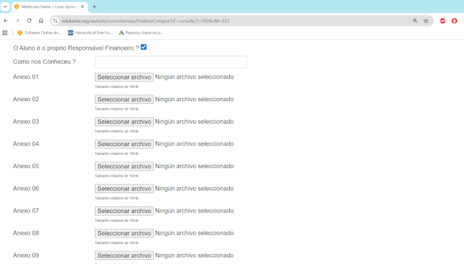The width and height of the screenshot is (464, 264).
Task: Open the Software Online de... bookmark
Action: click(x=39, y=33)
